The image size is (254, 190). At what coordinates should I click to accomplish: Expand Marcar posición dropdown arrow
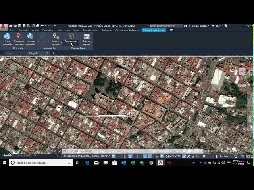(x=61, y=43)
